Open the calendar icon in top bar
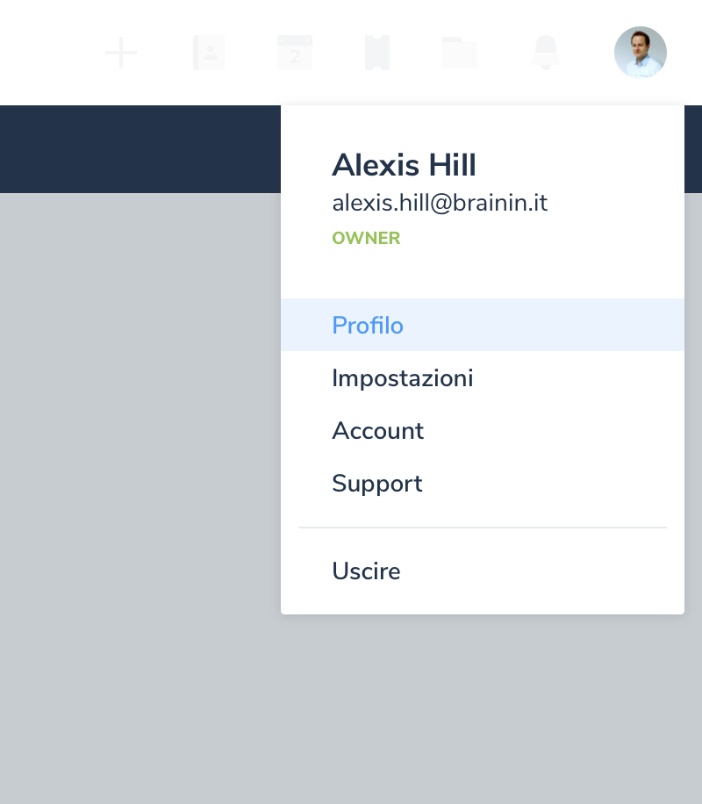702x804 pixels. pyautogui.click(x=295, y=53)
